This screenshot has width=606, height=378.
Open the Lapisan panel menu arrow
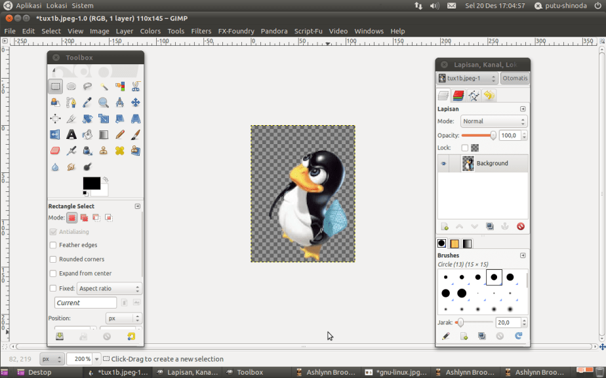click(523, 109)
